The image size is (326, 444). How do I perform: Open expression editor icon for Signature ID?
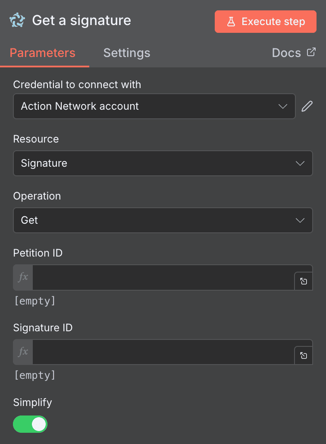coord(303,355)
